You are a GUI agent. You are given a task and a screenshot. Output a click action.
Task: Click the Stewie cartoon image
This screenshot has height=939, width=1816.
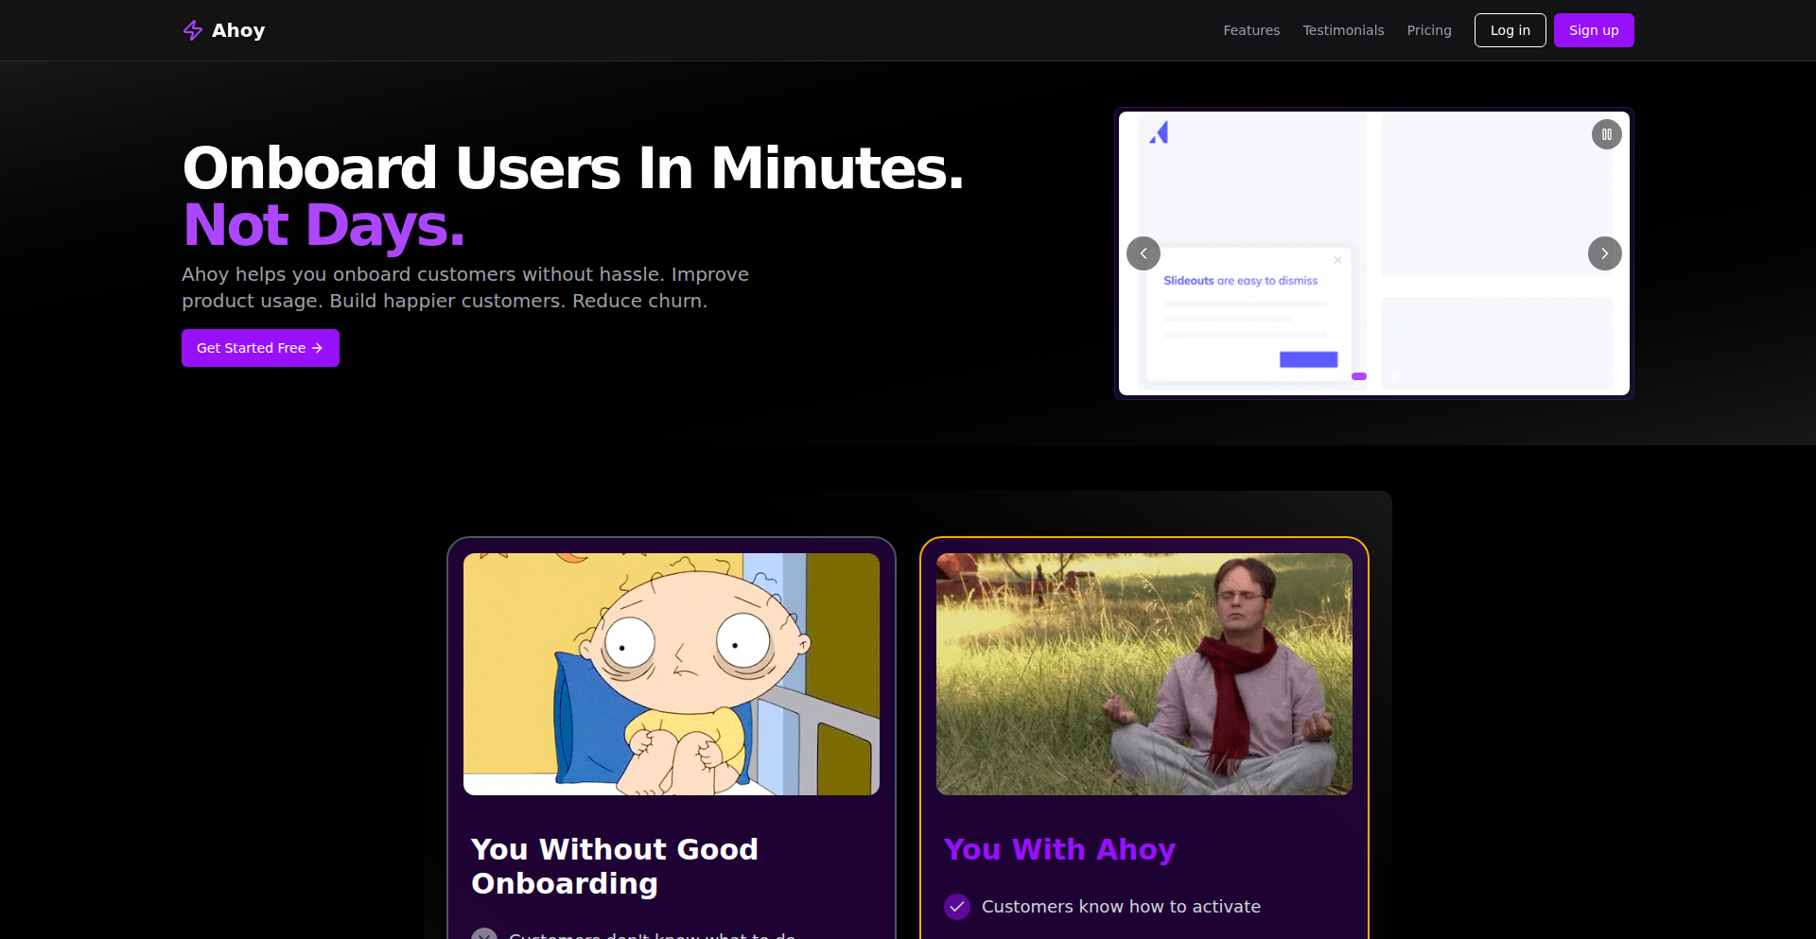(672, 674)
